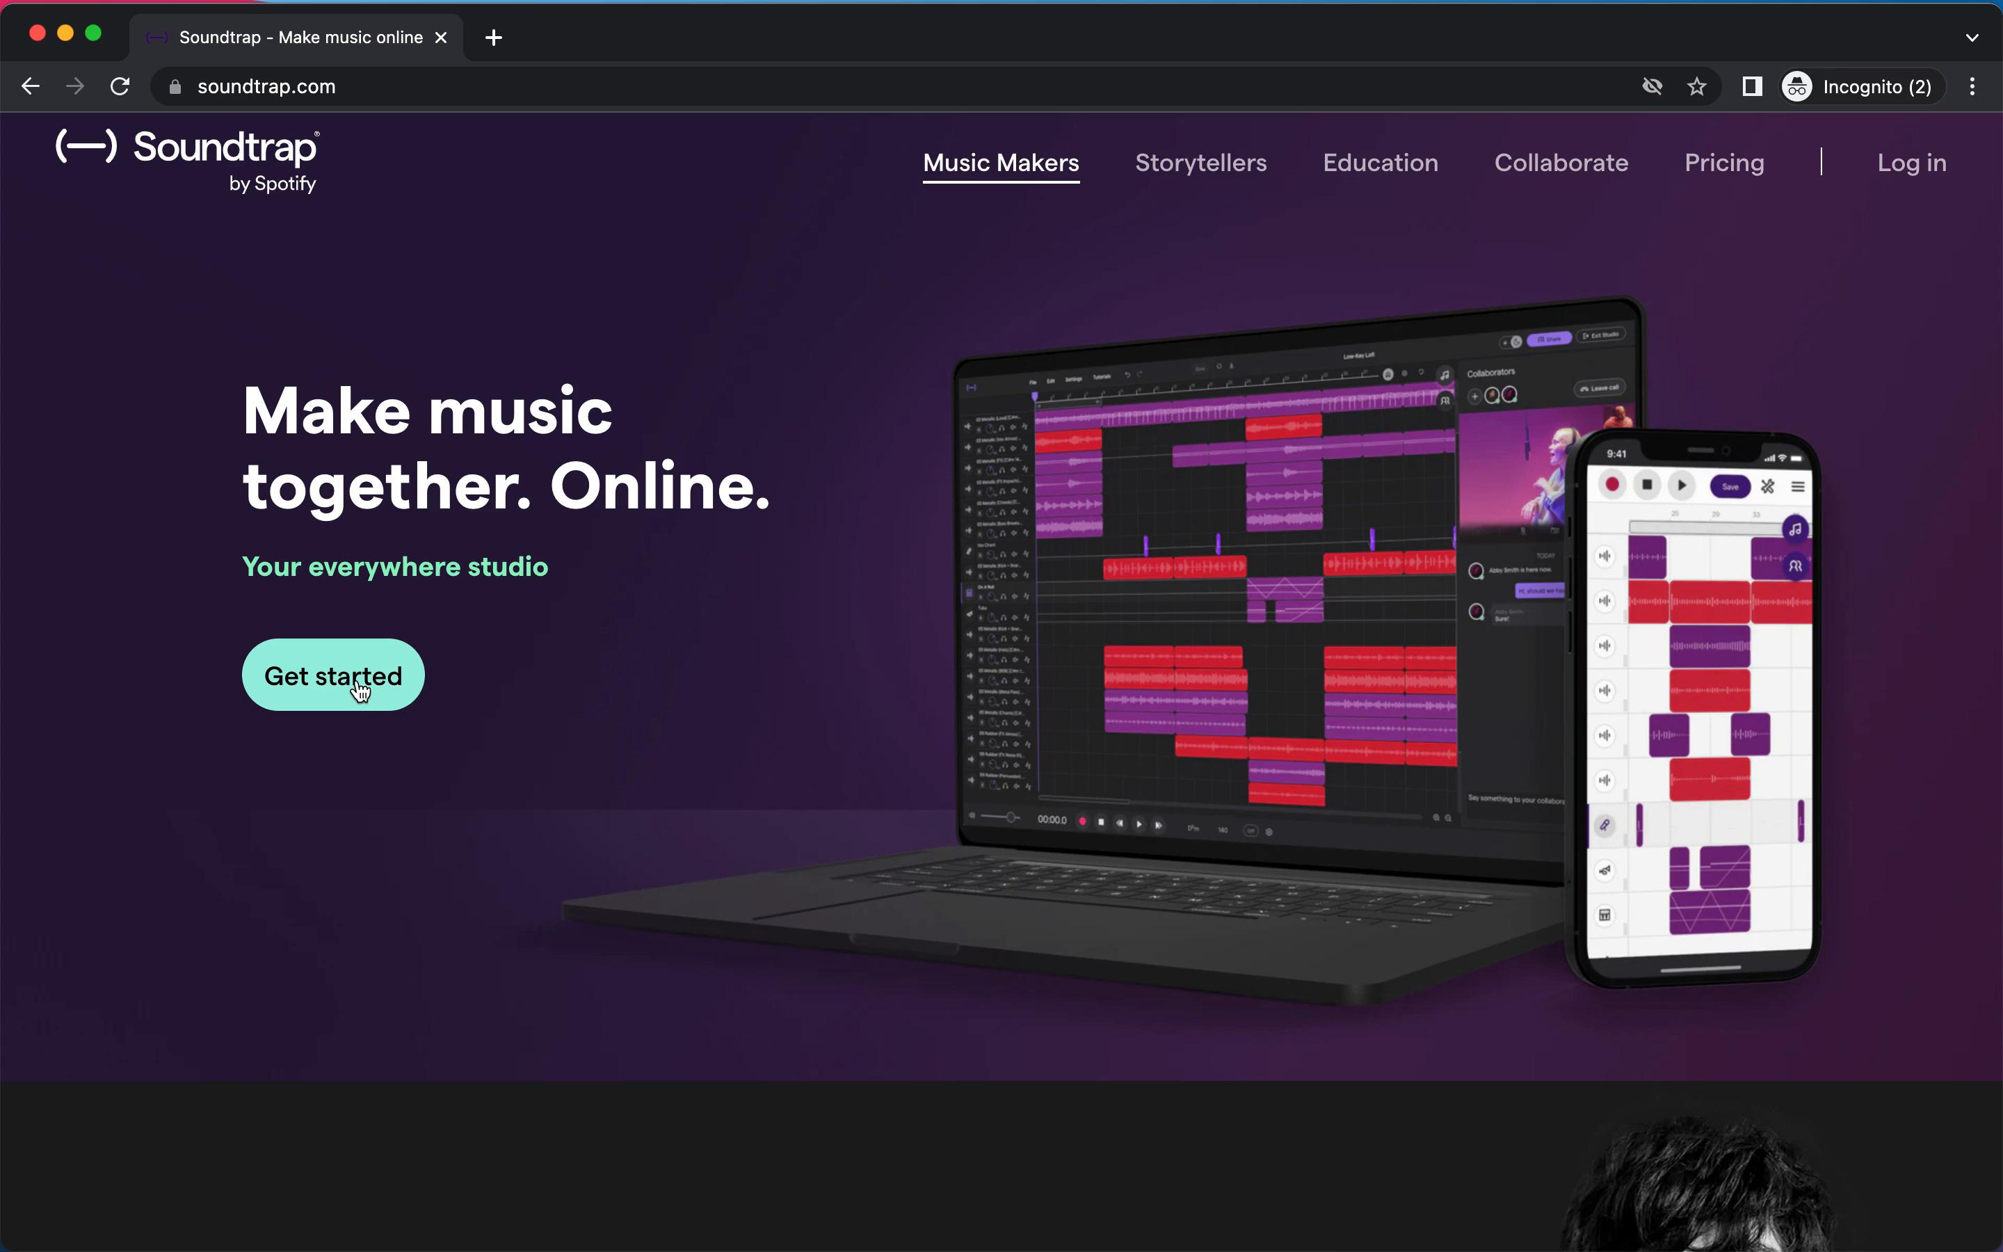Click the Pricing navigation link

tap(1725, 161)
